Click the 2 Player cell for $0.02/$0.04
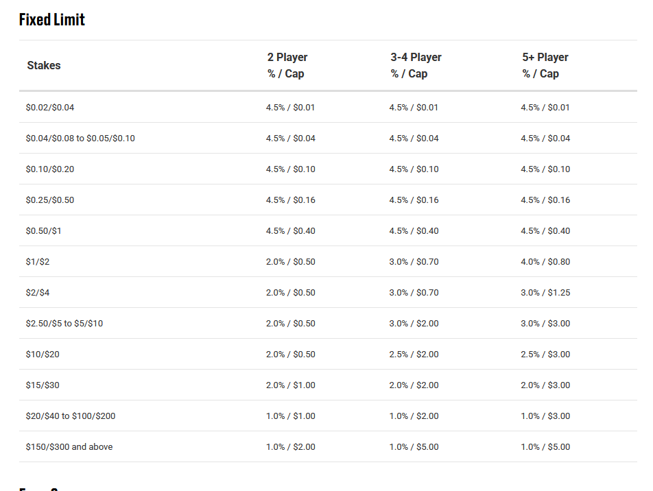The height and width of the screenshot is (491, 653). click(291, 108)
